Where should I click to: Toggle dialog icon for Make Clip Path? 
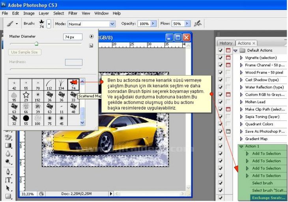click(228, 109)
